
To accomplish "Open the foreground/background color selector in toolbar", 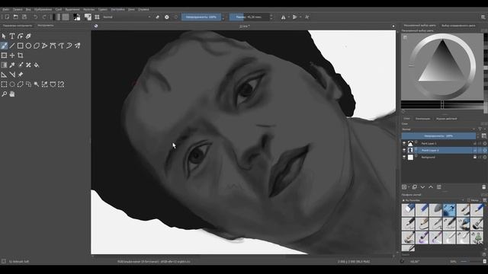I will (x=76, y=17).
